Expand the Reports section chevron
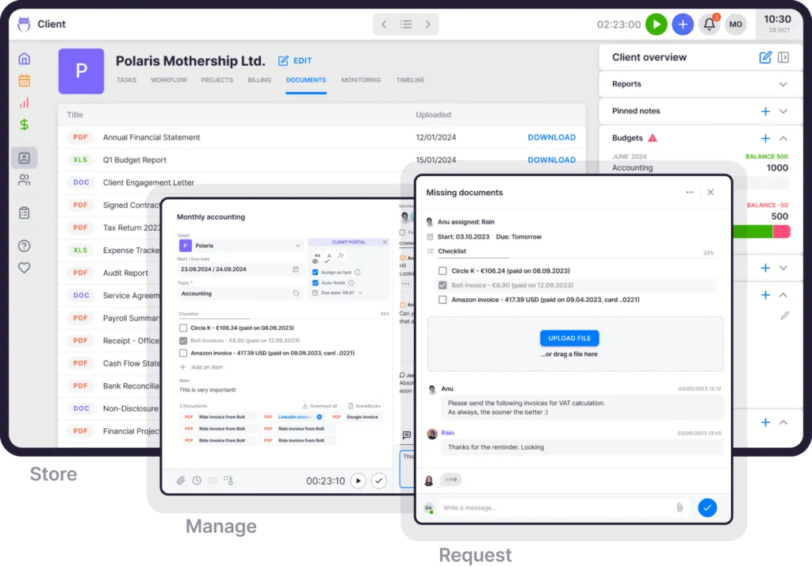812x567 pixels. 783,84
